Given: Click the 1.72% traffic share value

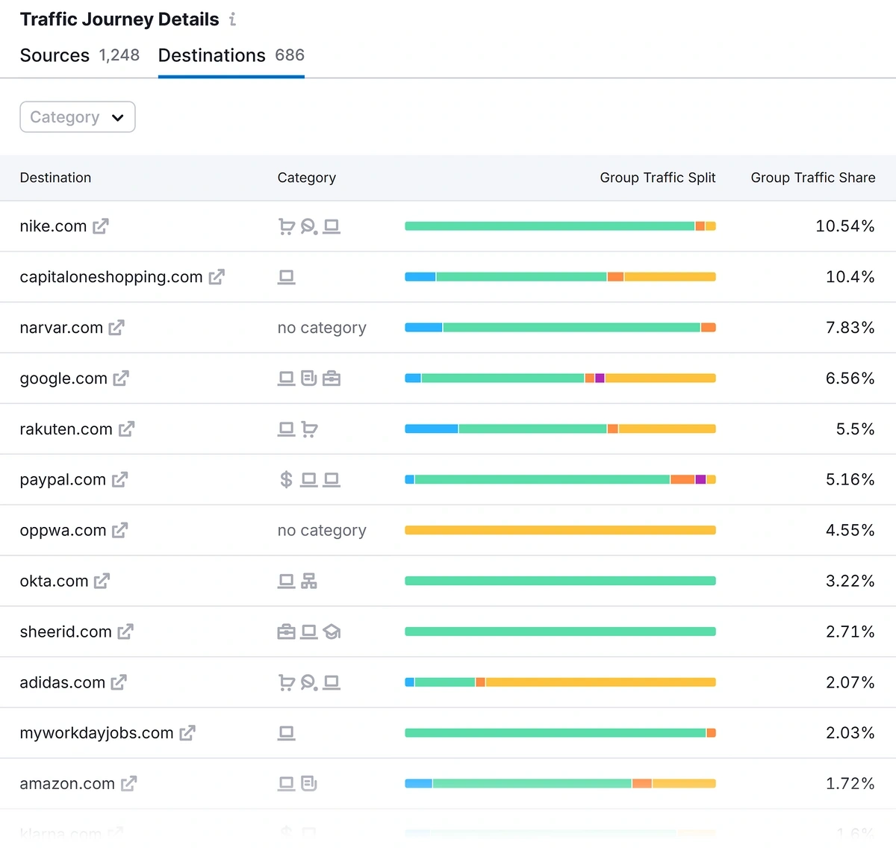Looking at the screenshot, I should [x=850, y=784].
